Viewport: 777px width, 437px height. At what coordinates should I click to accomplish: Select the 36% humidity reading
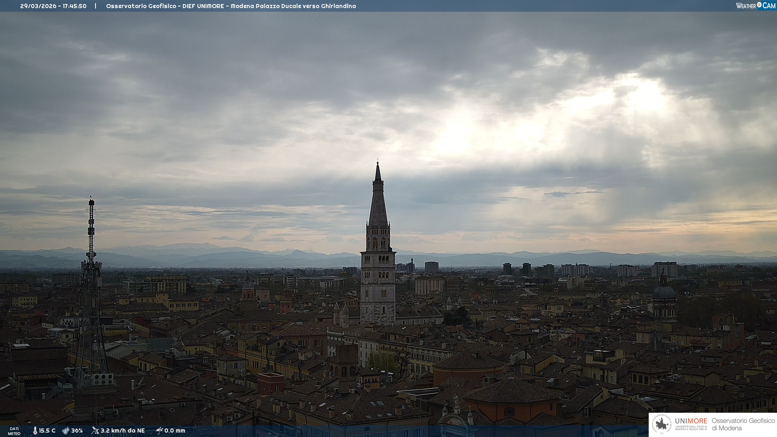(x=77, y=431)
